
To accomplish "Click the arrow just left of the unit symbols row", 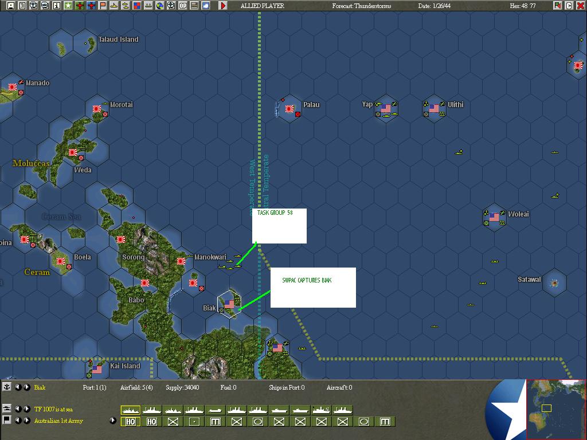I will [113, 421].
